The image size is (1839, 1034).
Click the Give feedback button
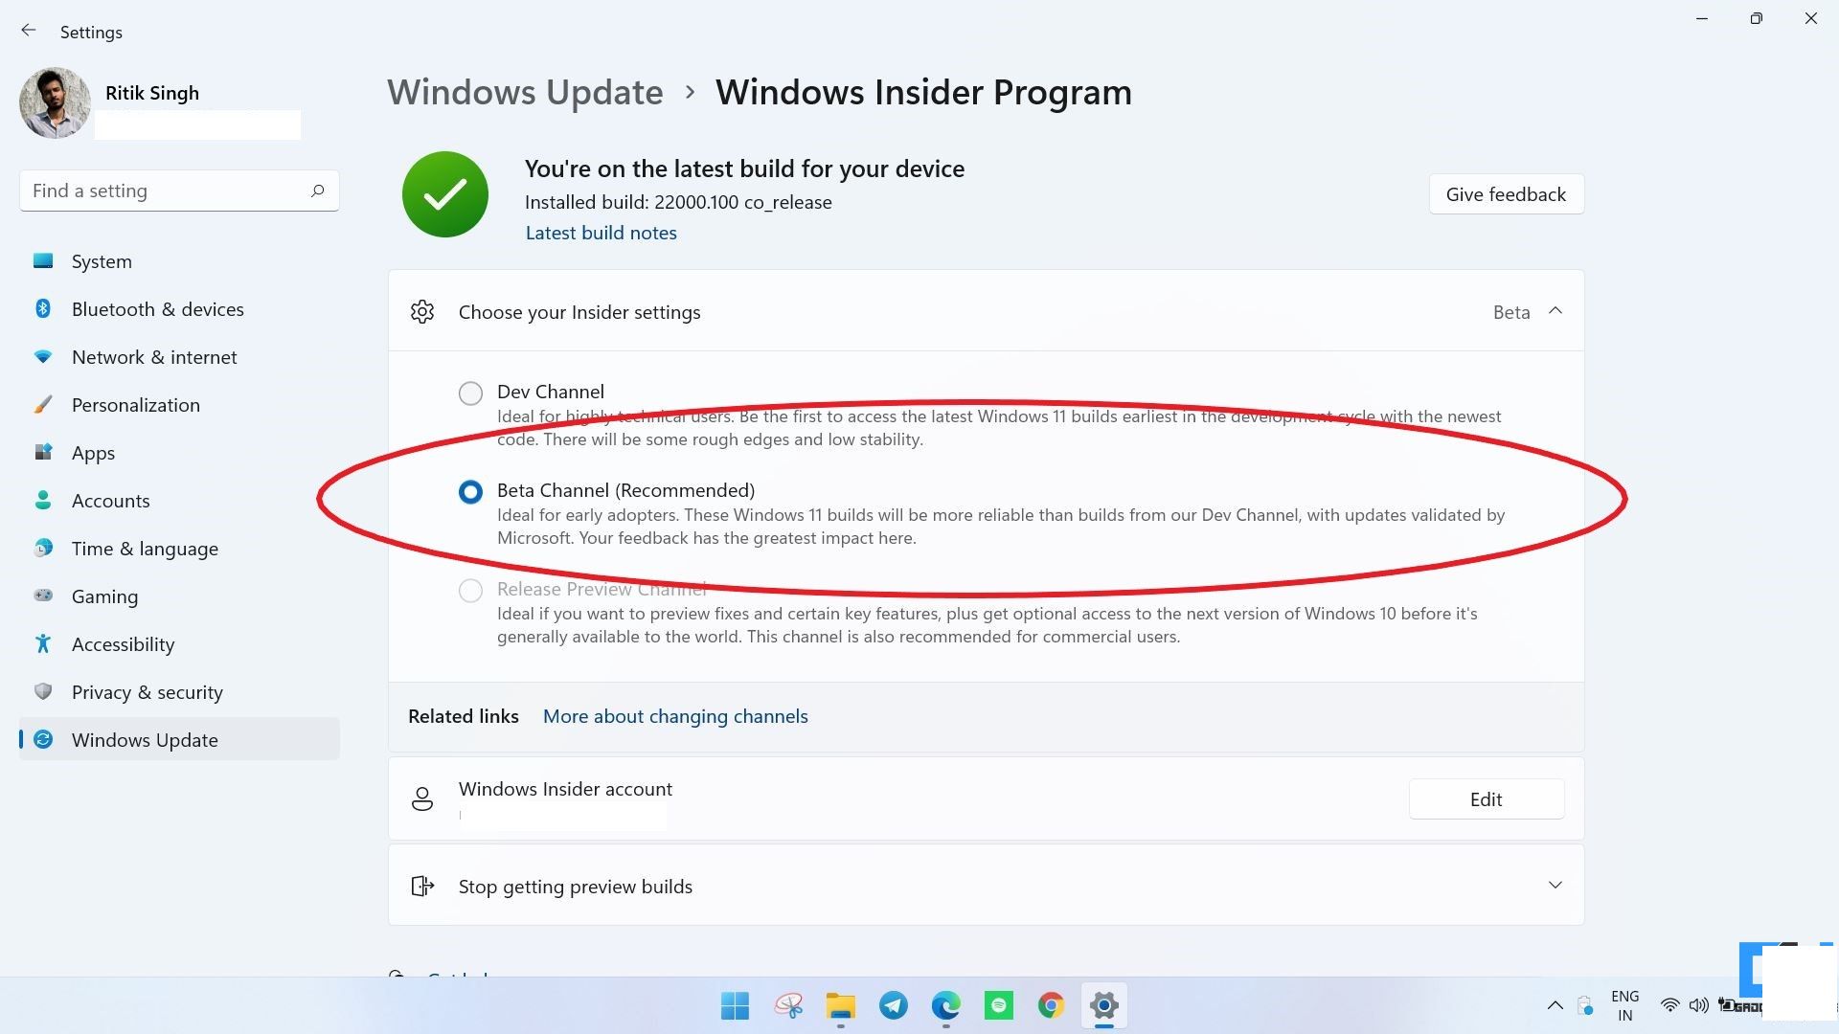click(1505, 193)
